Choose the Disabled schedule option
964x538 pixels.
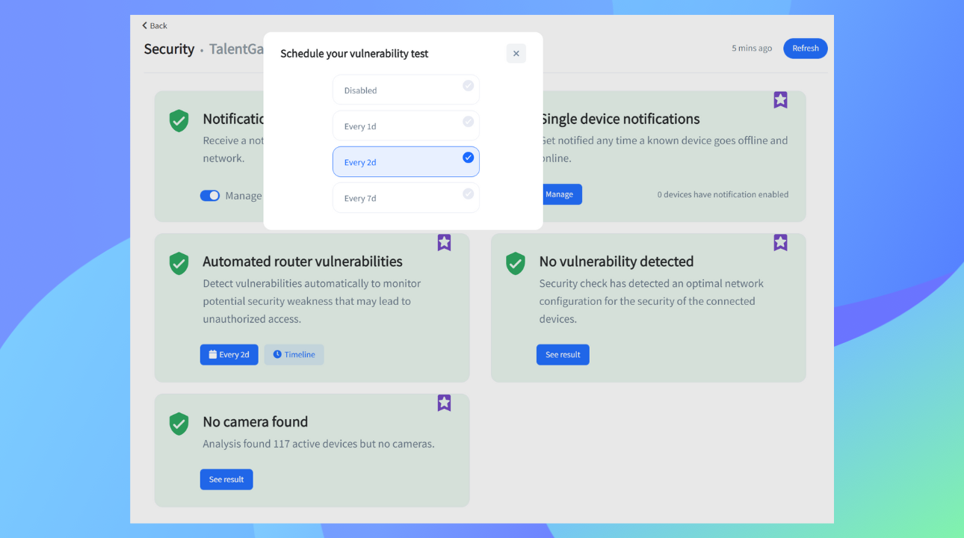click(x=406, y=90)
